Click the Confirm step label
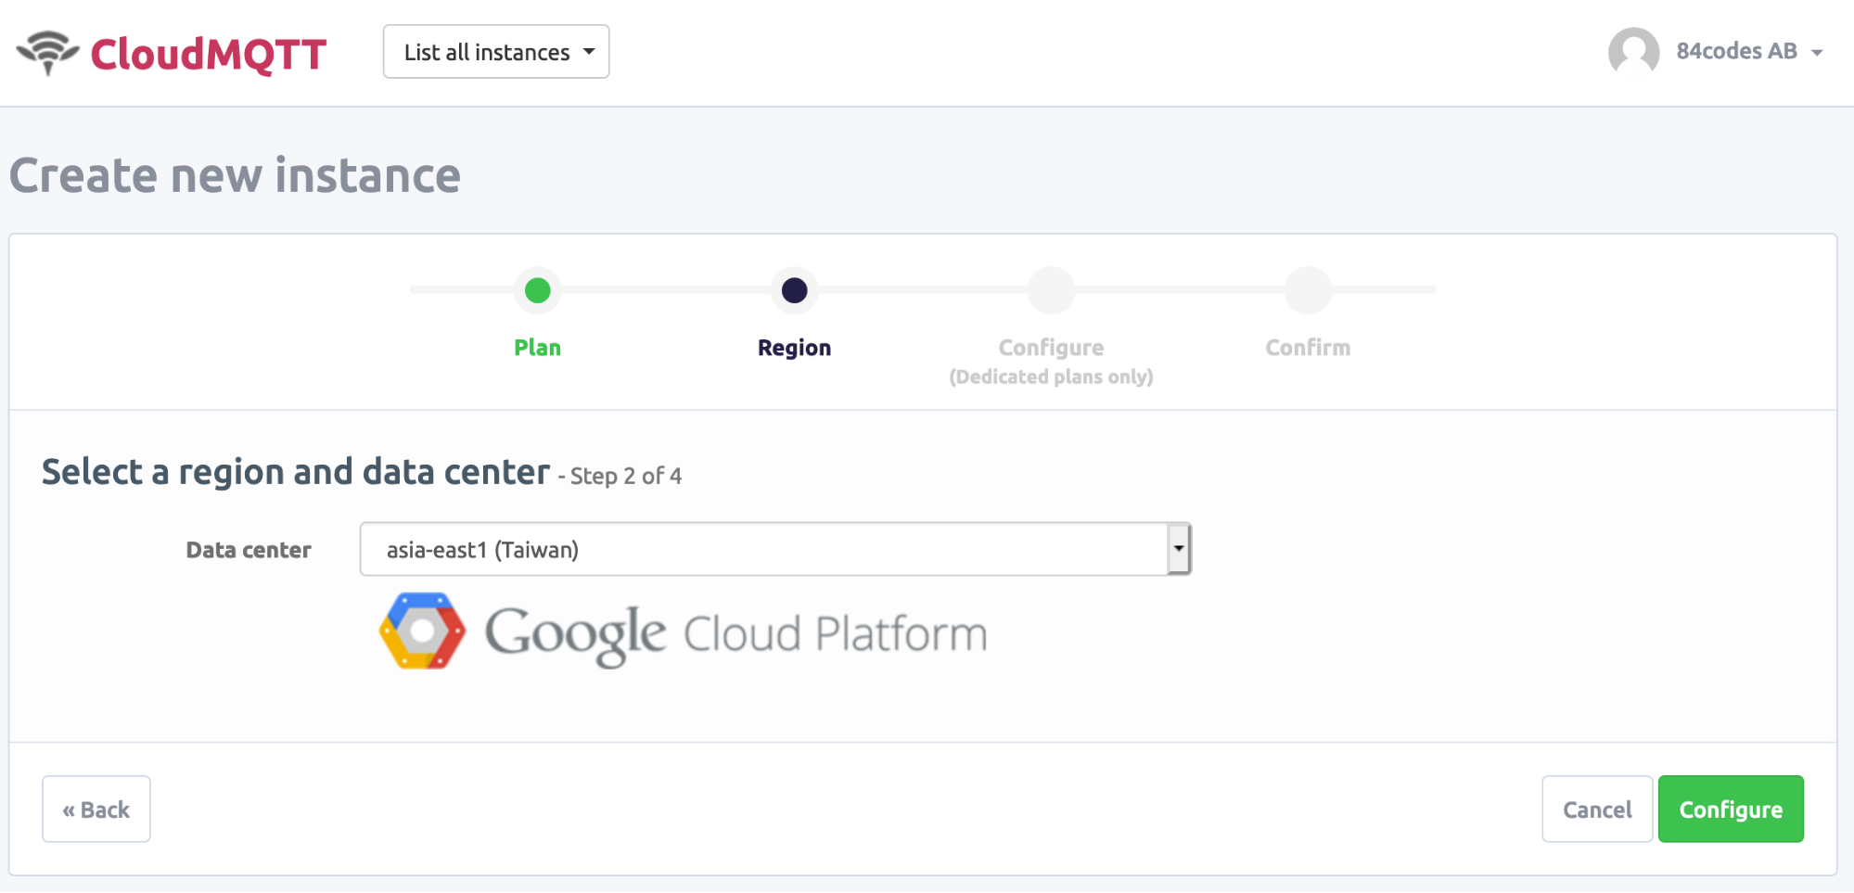1854x893 pixels. [x=1308, y=348]
